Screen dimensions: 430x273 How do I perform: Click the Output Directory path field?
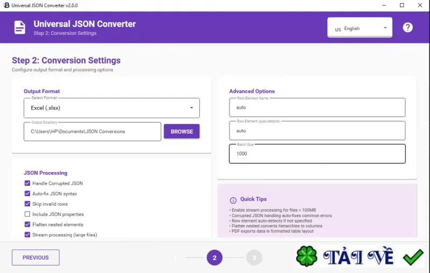click(x=92, y=132)
